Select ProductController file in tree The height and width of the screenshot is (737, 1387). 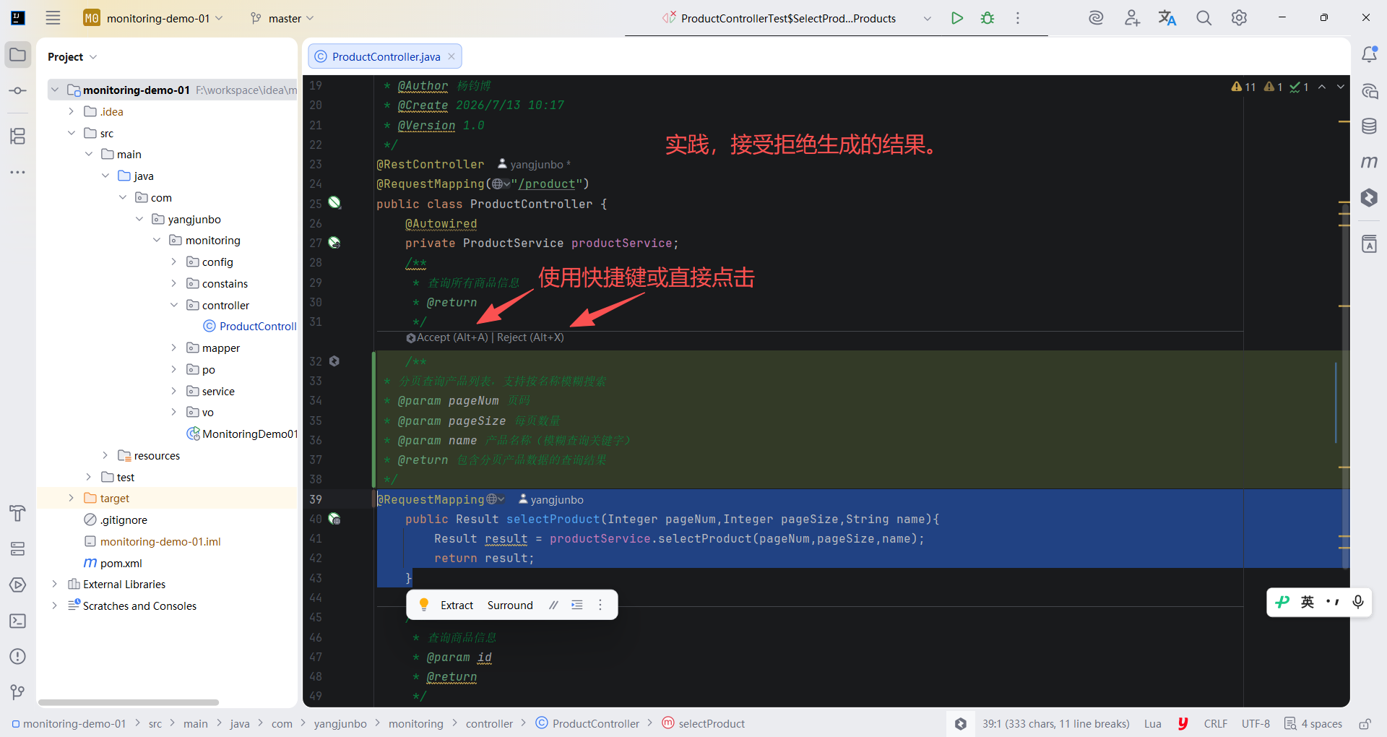[250, 326]
